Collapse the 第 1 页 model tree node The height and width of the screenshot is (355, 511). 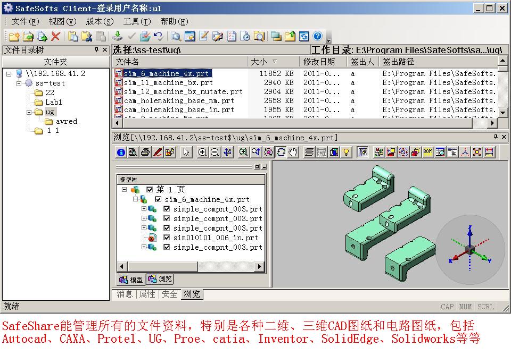(124, 189)
